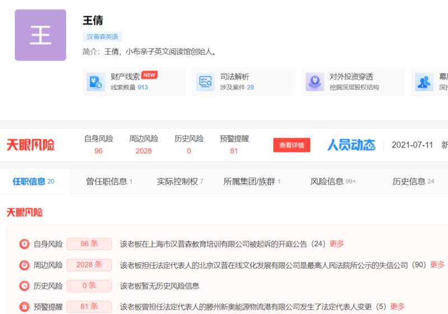Click 预警提醒 count 81 in summary bar
Image resolution: width=448 pixels, height=314 pixels.
[x=234, y=151]
